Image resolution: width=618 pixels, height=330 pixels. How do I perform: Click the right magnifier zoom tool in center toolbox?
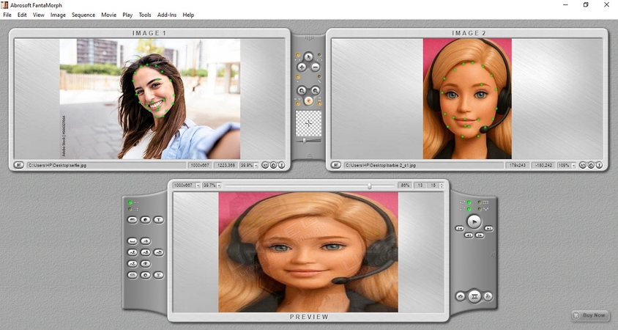[x=316, y=90]
